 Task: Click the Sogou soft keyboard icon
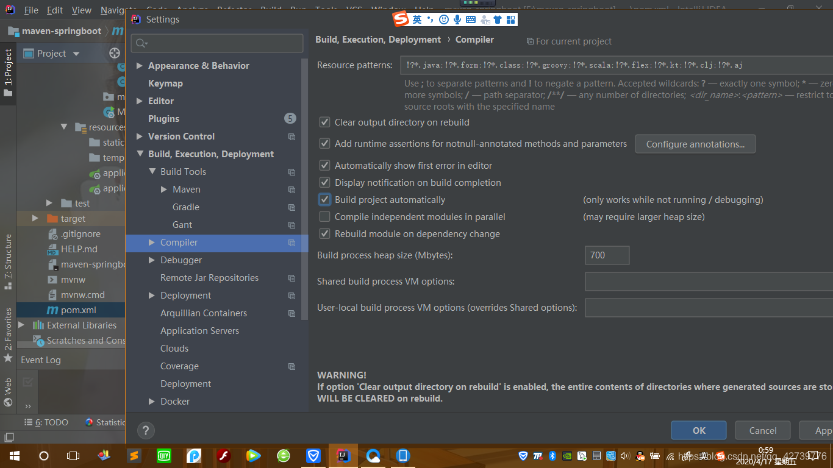click(x=471, y=19)
